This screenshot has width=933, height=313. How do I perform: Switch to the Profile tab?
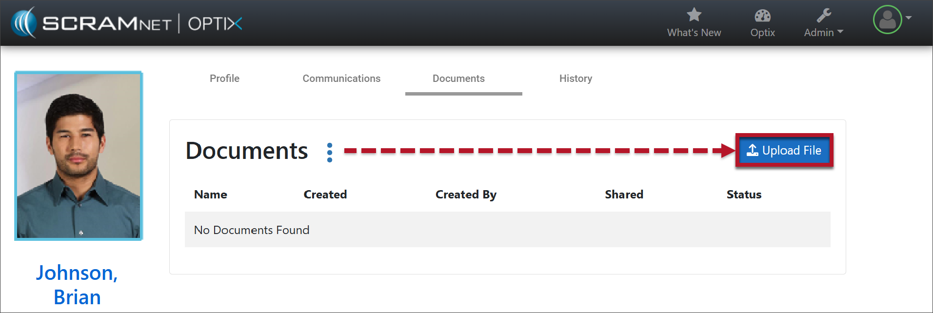224,78
